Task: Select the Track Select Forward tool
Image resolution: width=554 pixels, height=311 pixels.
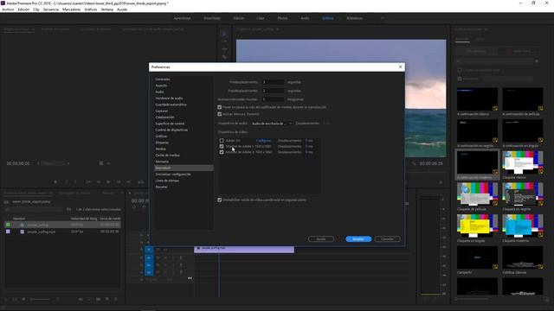Action: [224, 41]
